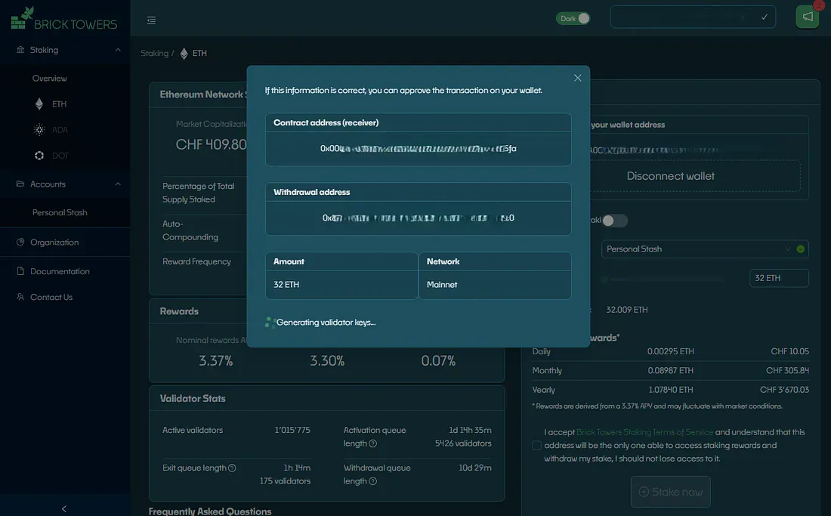Select the ADA icon in sidebar
The width and height of the screenshot is (831, 516).
pyautogui.click(x=39, y=130)
